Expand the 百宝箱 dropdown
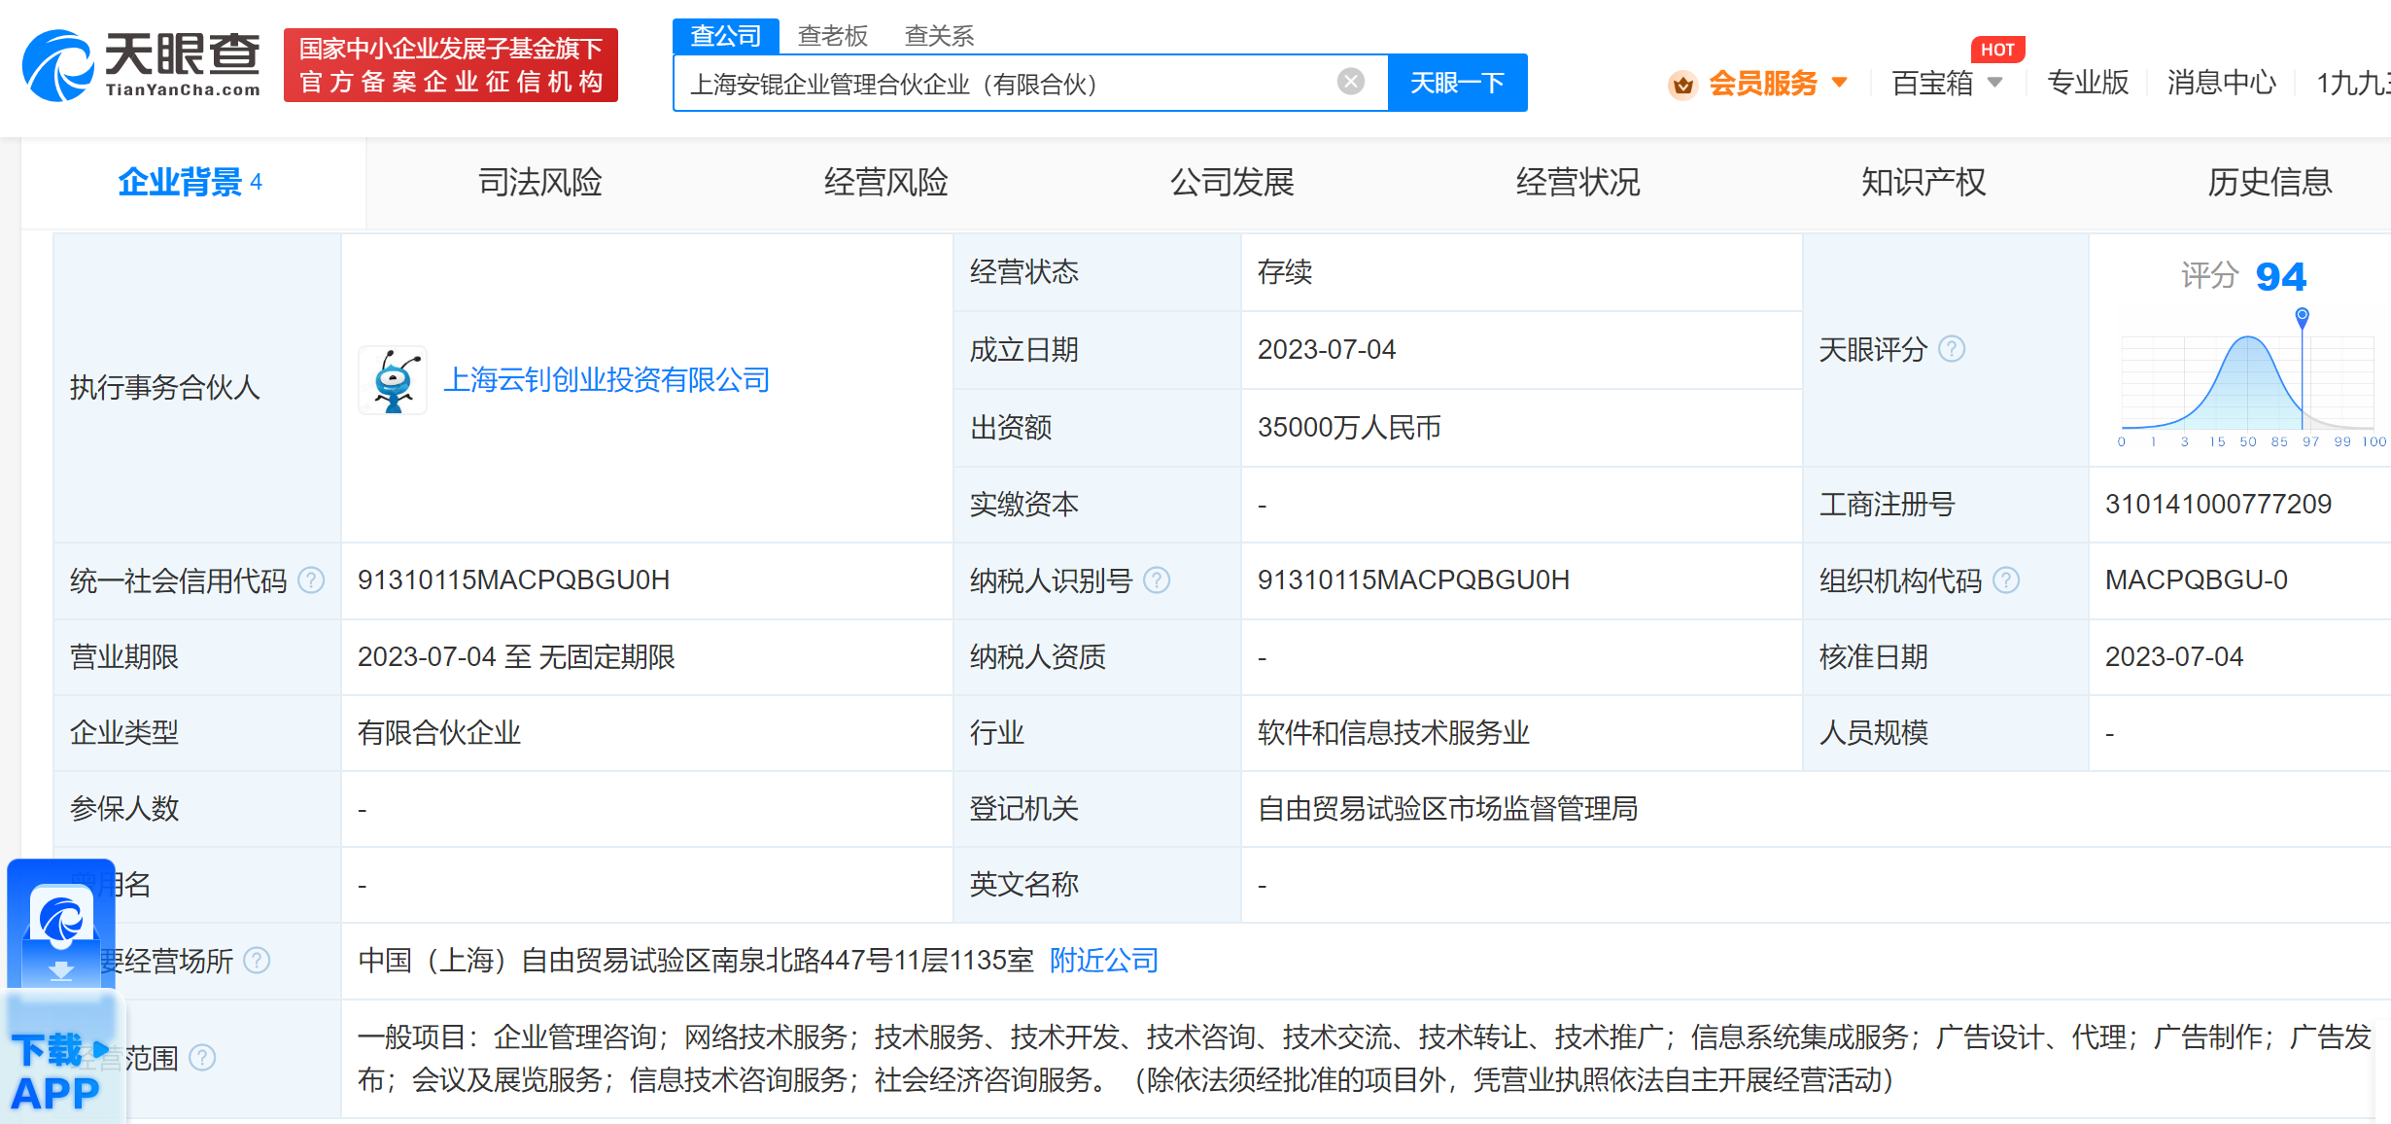The width and height of the screenshot is (2391, 1124). pos(1994,83)
